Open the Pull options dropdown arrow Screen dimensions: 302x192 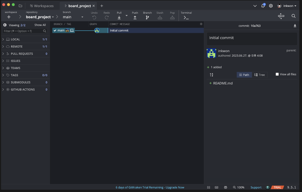coord(126,15)
